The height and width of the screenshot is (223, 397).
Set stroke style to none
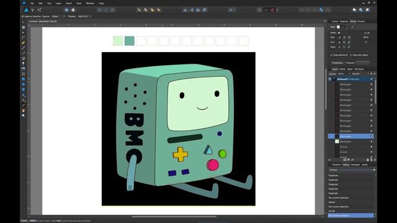pos(338,27)
